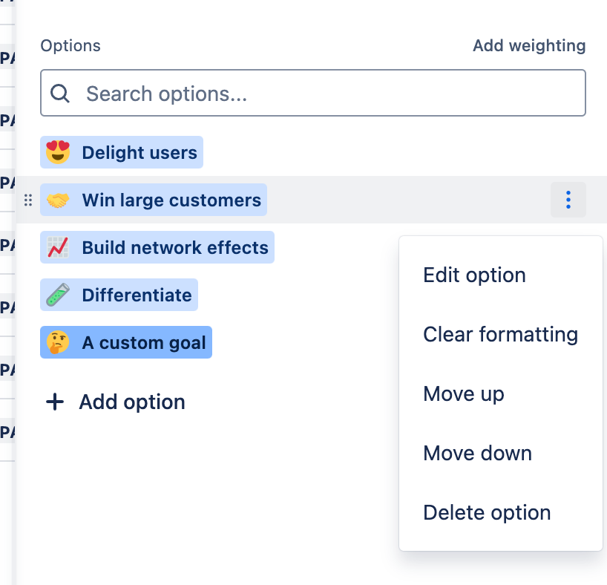The width and height of the screenshot is (607, 585).
Task: Select the A custom goal tag
Action: point(145,343)
